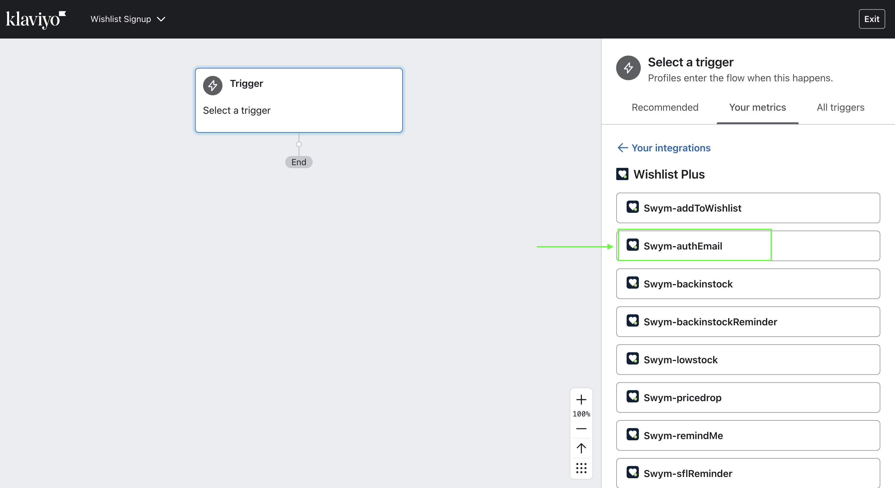Open the Wishlist Signup flow dropdown
895x488 pixels.
(127, 19)
